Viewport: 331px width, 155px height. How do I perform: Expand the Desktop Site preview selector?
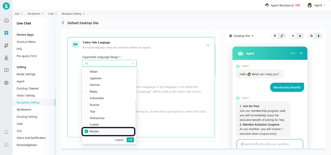pos(241,36)
